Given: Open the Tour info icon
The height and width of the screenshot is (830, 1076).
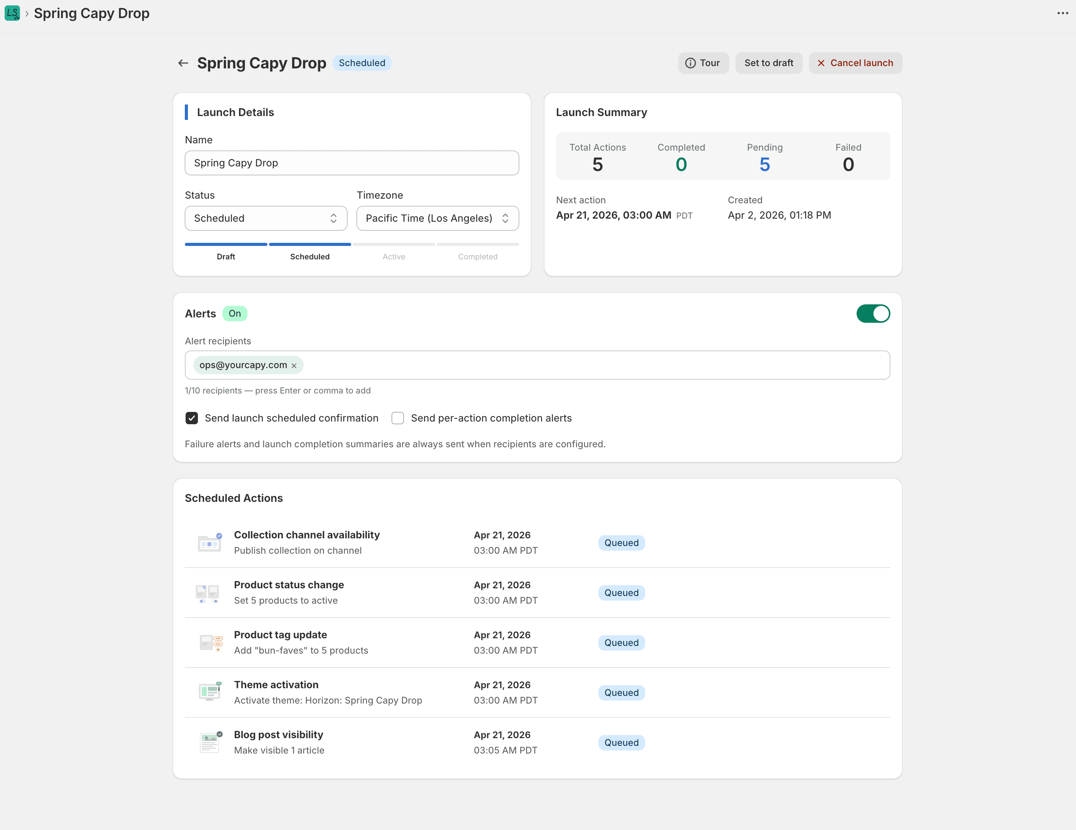Looking at the screenshot, I should coord(691,63).
